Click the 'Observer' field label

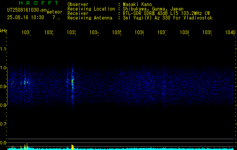tap(78, 4)
